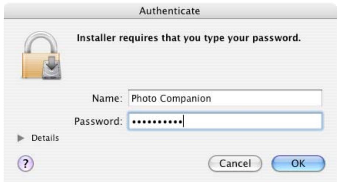Screen dimensions: 338x183
Task: Open help with the question mark button
Action: pos(25,164)
